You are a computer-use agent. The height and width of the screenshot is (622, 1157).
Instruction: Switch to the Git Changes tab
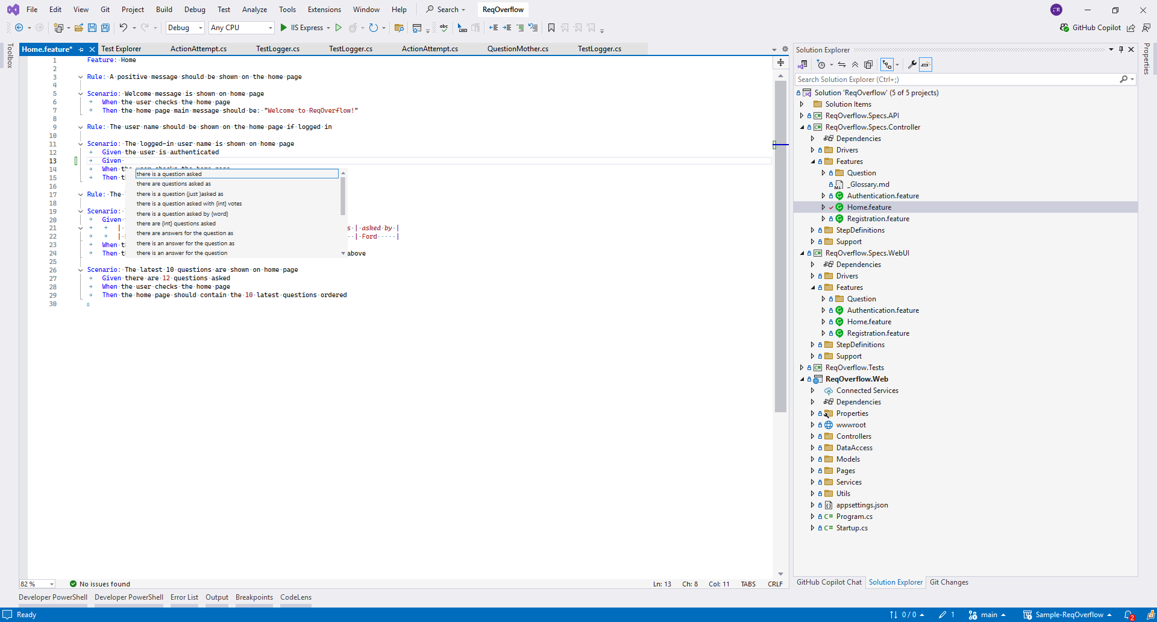(949, 582)
